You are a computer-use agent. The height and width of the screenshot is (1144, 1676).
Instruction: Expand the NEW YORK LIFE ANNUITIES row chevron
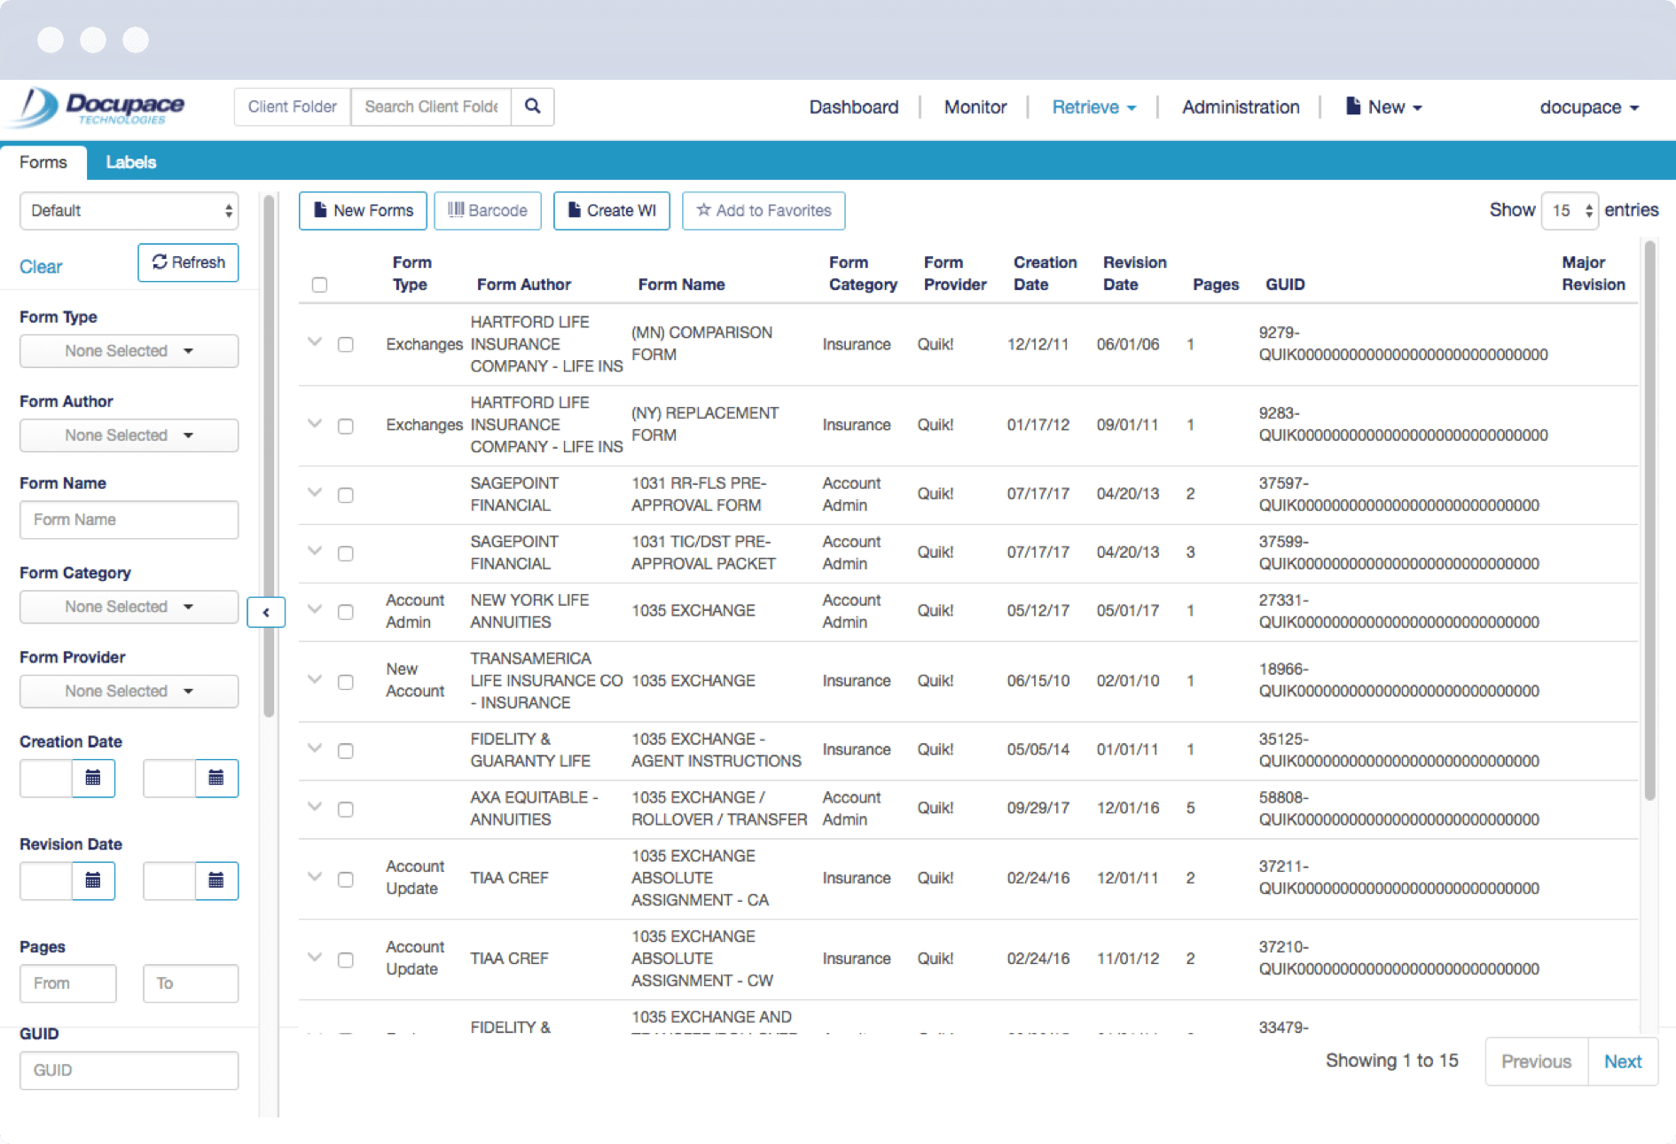(x=315, y=609)
